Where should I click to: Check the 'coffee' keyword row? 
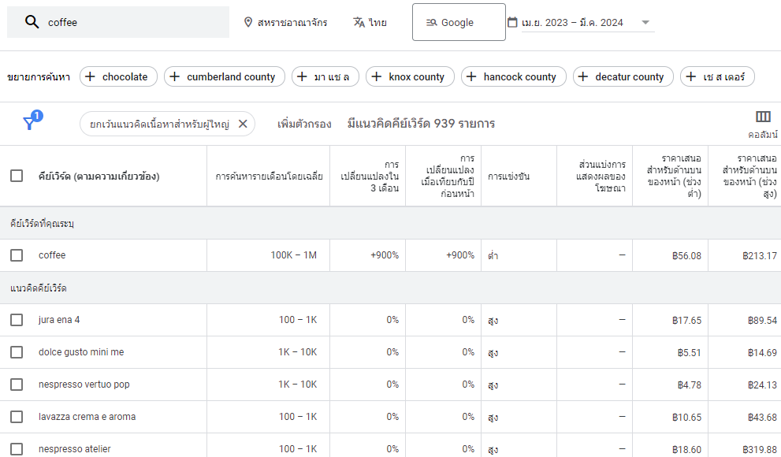click(17, 255)
